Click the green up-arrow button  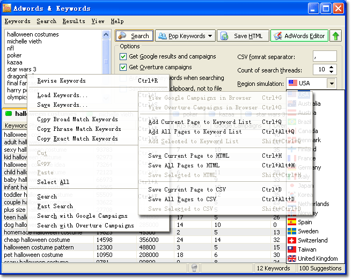pyautogui.click(x=335, y=36)
